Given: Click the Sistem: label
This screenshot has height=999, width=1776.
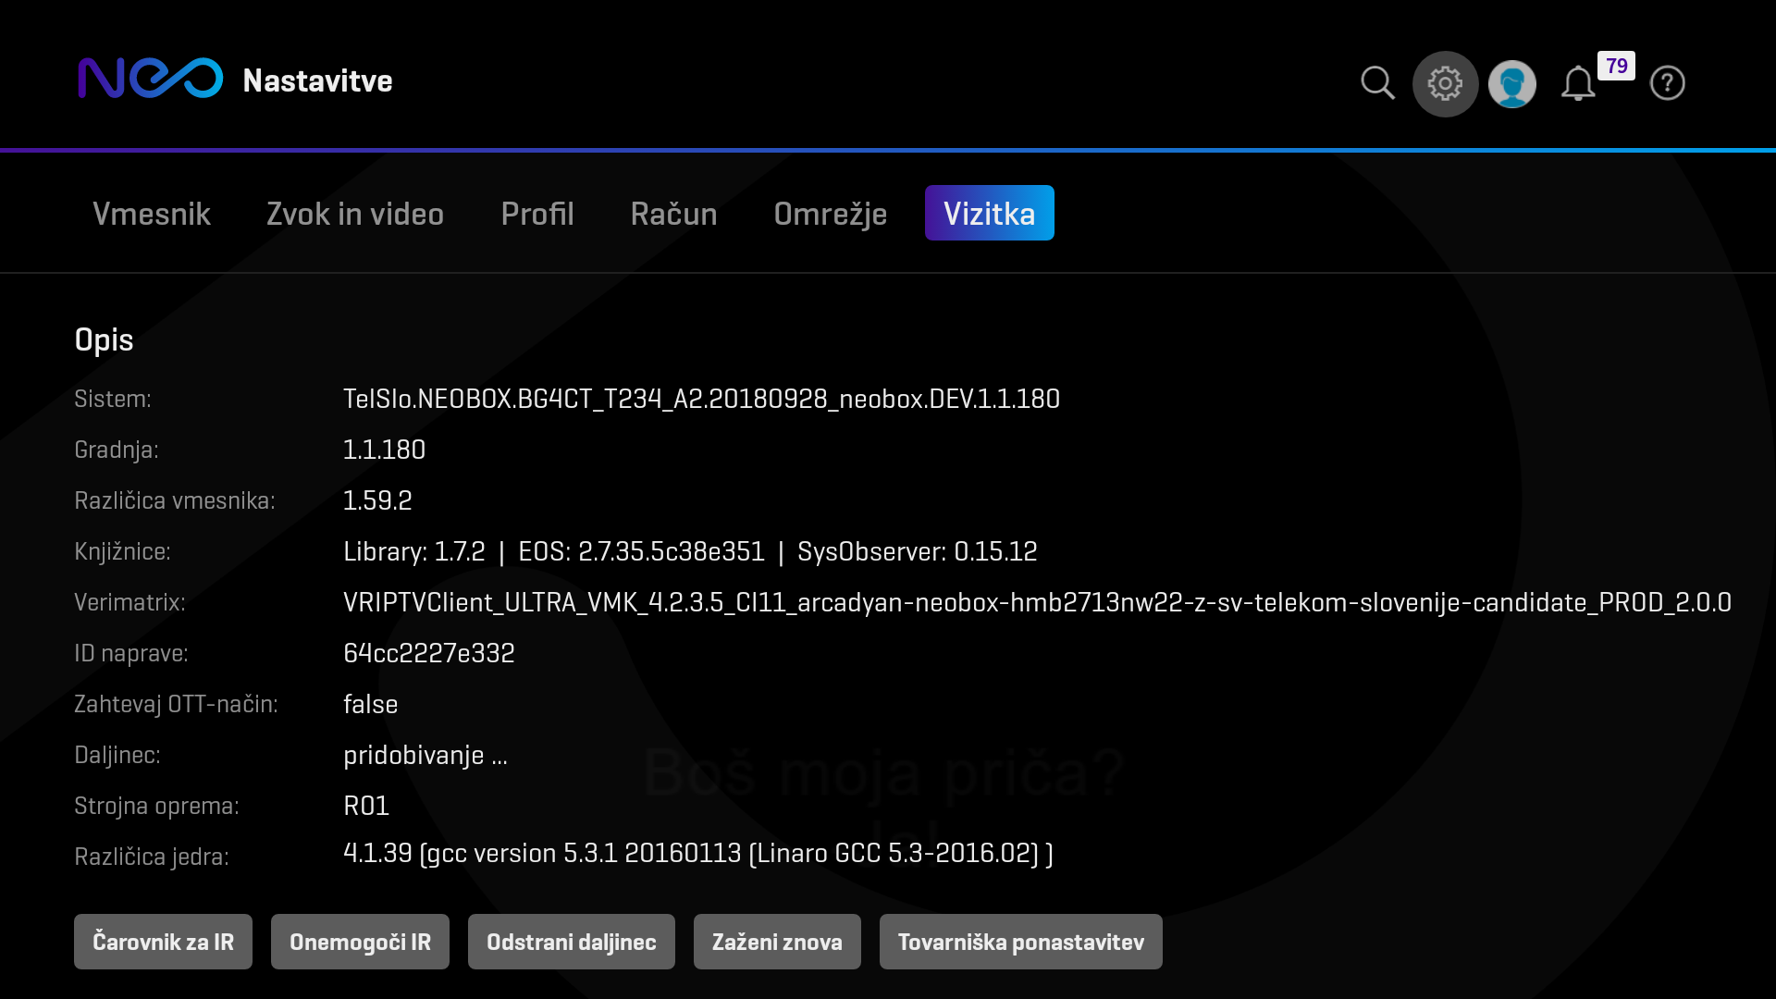Looking at the screenshot, I should coord(112,399).
